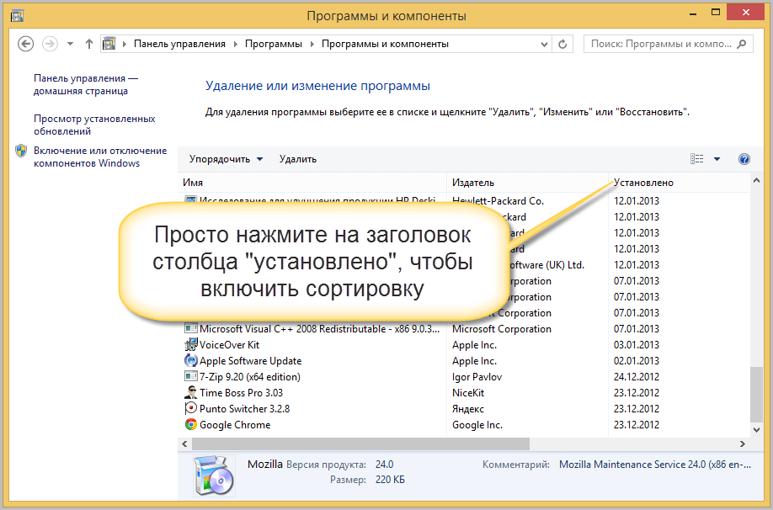Screen dimensions: 773x510
Task: Open 'Панель управления — домашняя страница' link
Action: point(86,84)
